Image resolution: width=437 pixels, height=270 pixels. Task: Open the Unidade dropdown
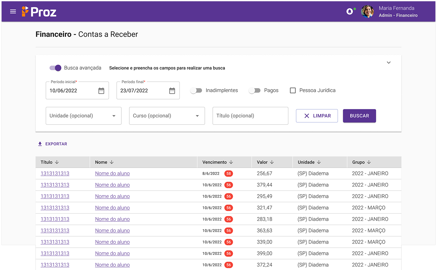pyautogui.click(x=84, y=116)
